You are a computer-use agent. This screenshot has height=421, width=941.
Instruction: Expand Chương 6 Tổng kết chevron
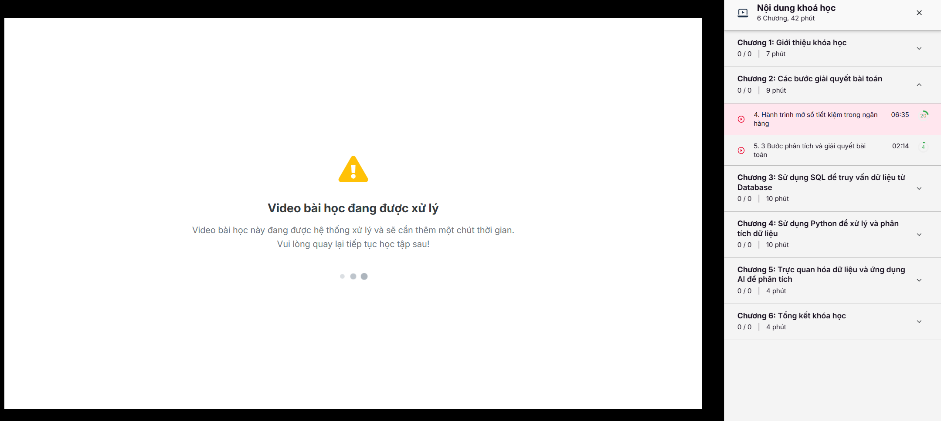coord(919,321)
